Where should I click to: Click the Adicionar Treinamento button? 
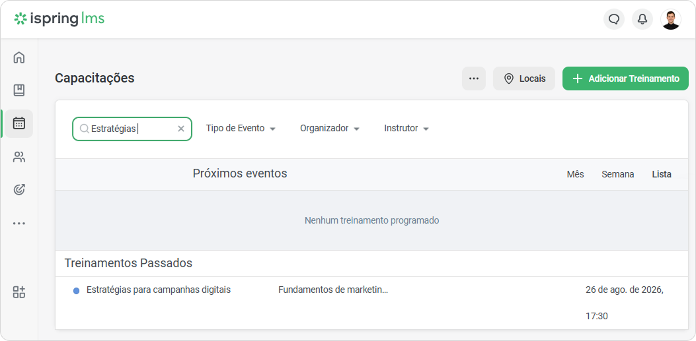pyautogui.click(x=625, y=78)
